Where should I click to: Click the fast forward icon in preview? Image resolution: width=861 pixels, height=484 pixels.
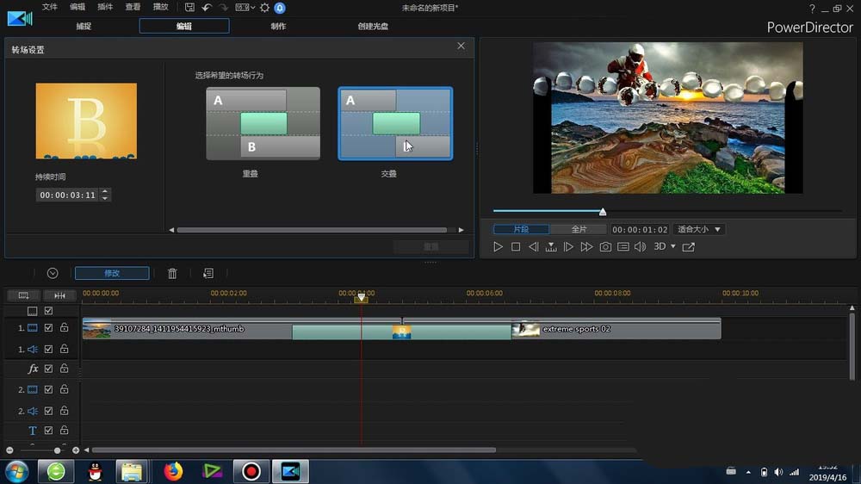[x=586, y=247]
